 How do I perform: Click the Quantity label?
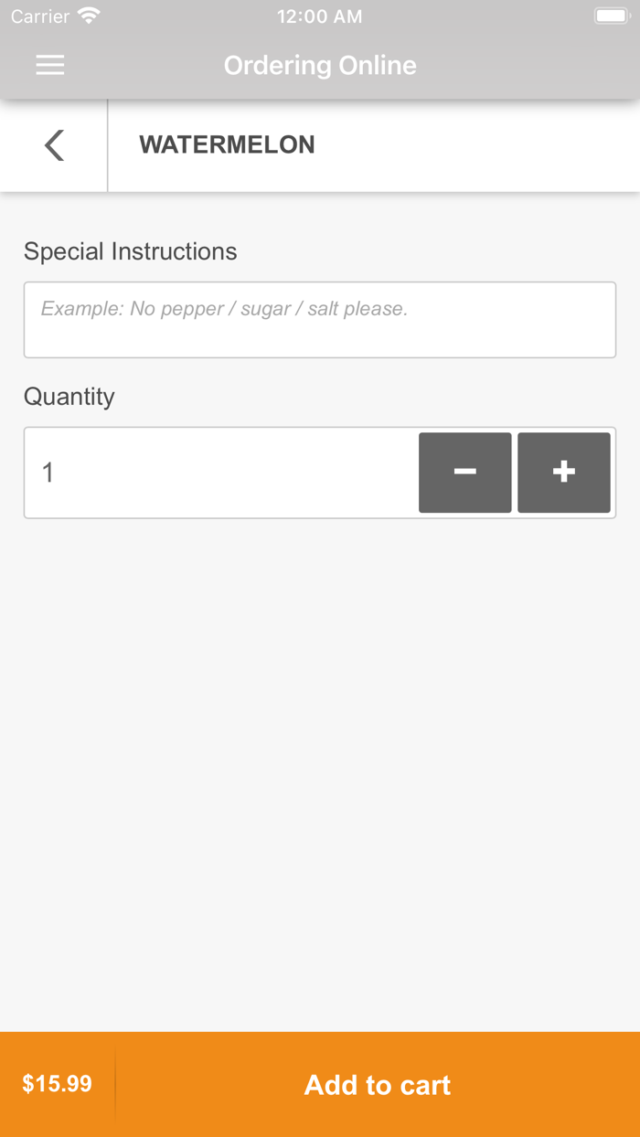[69, 397]
